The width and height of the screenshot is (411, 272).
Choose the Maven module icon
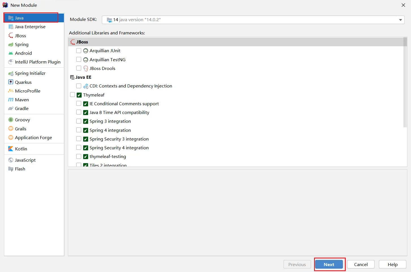(11, 100)
